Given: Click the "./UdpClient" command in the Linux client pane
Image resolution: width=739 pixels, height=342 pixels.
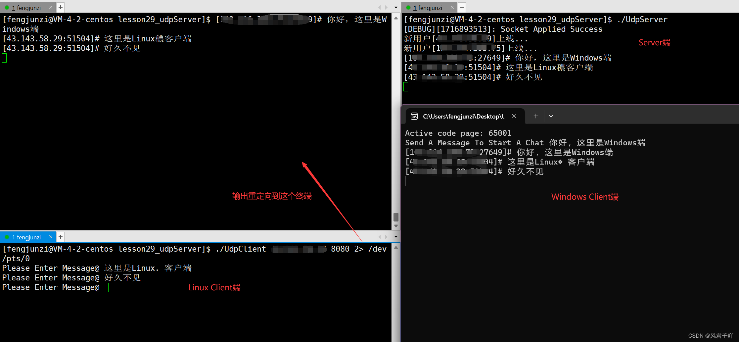Looking at the screenshot, I should (x=241, y=249).
